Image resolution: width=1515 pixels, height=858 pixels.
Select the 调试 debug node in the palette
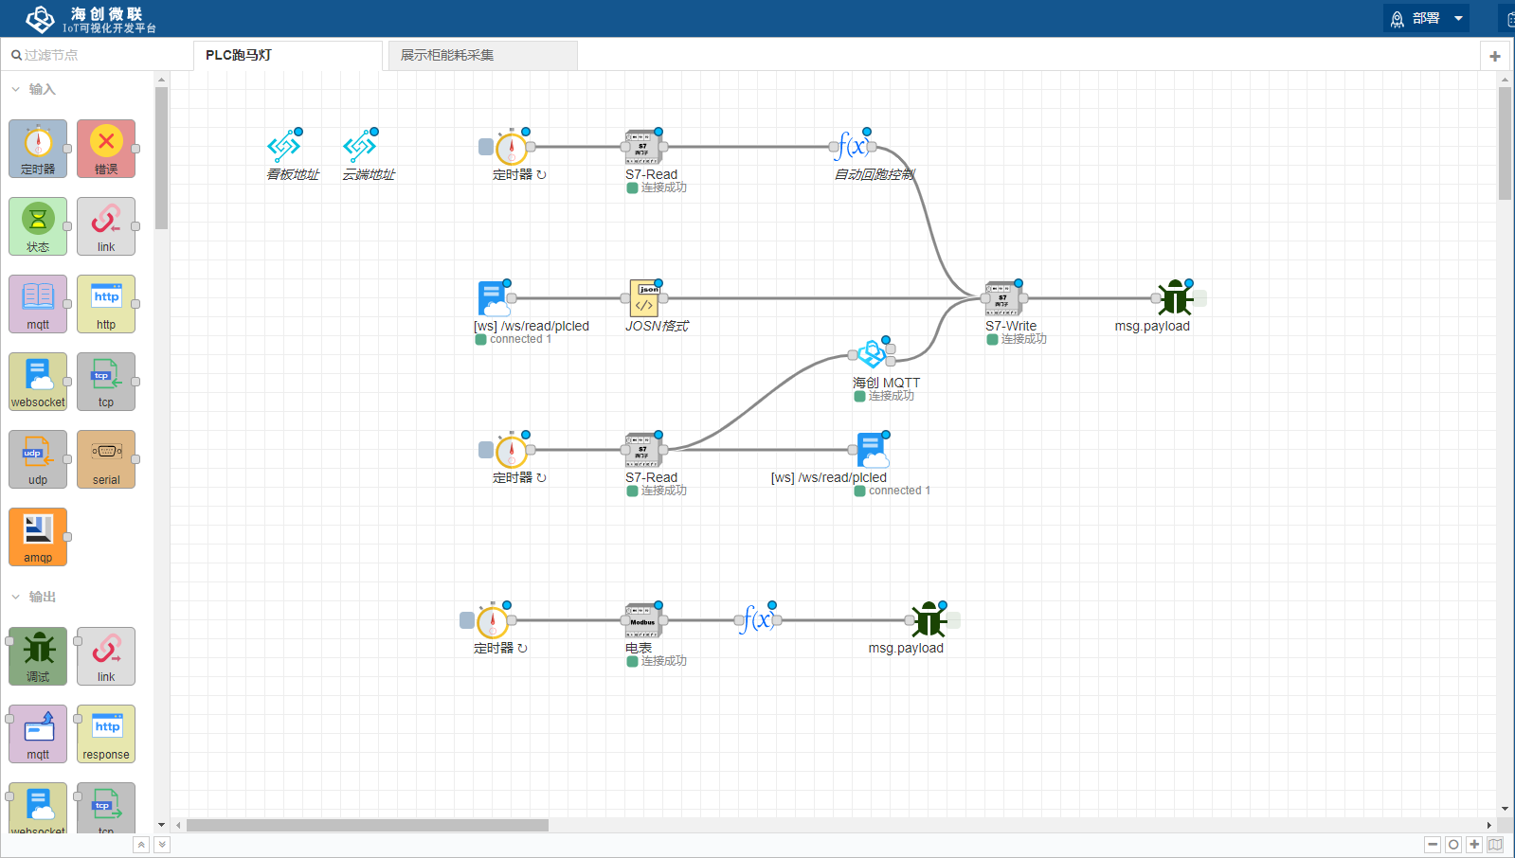(x=38, y=656)
